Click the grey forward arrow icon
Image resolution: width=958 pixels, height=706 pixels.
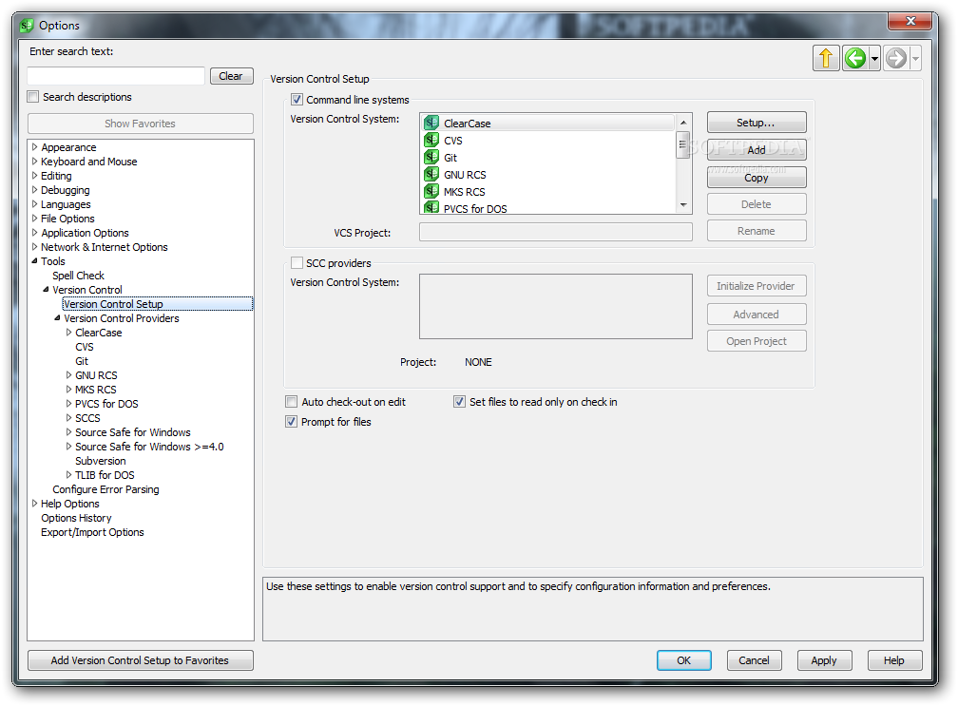point(896,59)
